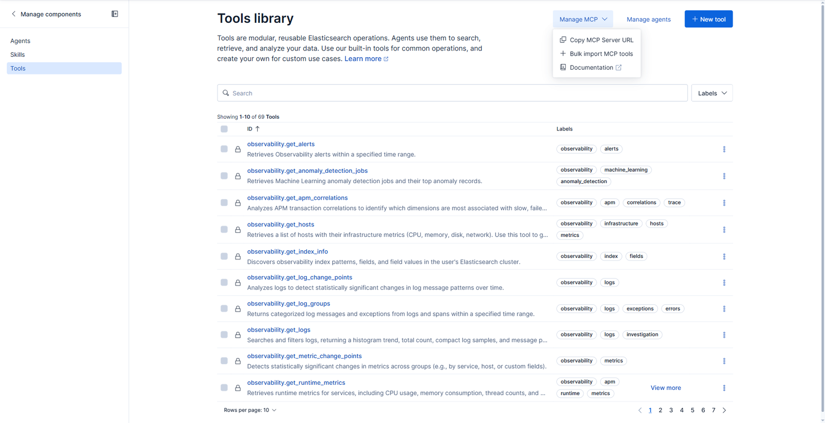Viewport: 825px width, 423px height.
Task: Open actions menu for observability.get_apm_correlations row
Action: pyautogui.click(x=724, y=203)
